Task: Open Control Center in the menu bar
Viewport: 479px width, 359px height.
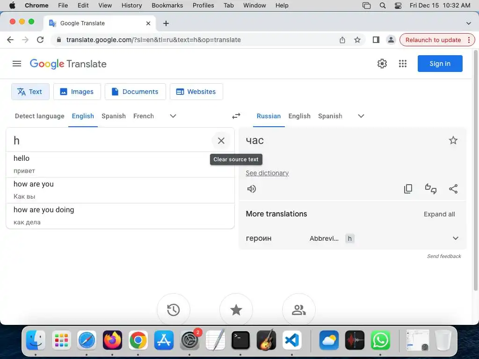Action: (x=398, y=6)
